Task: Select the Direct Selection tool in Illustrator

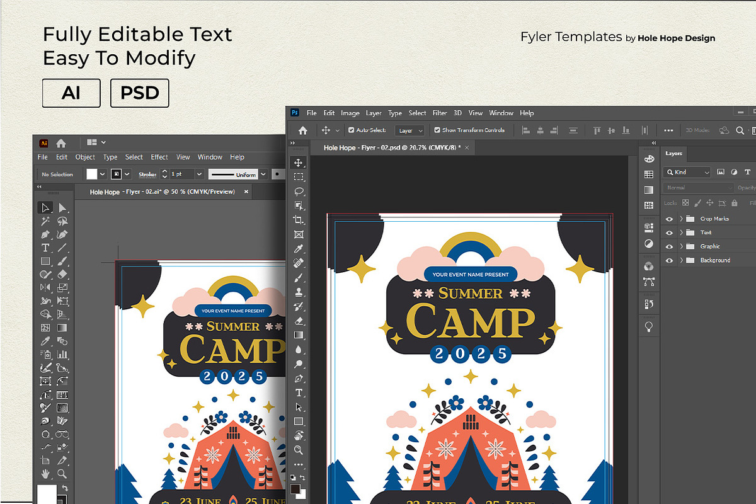Action: point(62,208)
